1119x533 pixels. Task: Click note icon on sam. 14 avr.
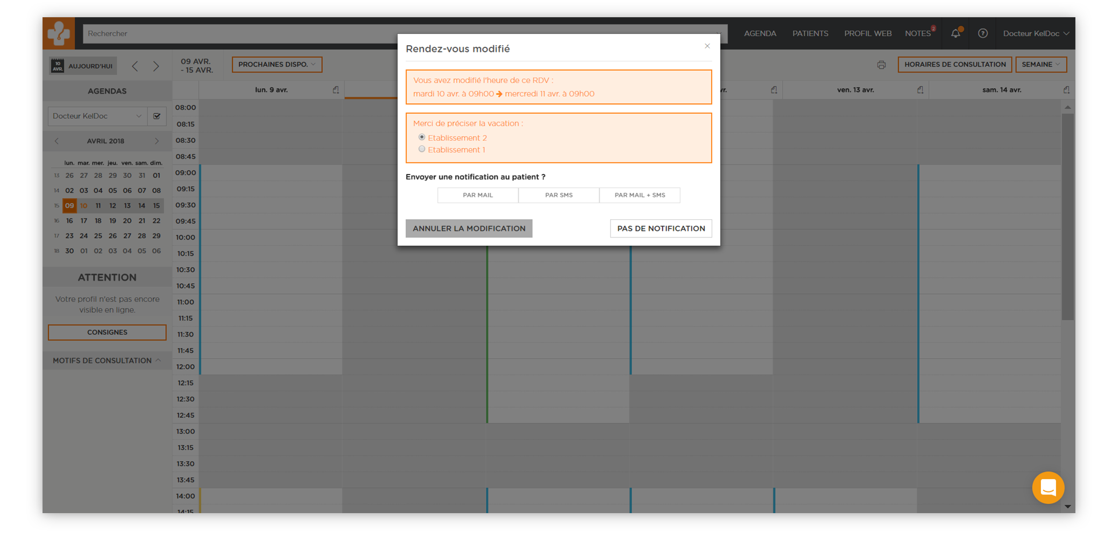1066,90
